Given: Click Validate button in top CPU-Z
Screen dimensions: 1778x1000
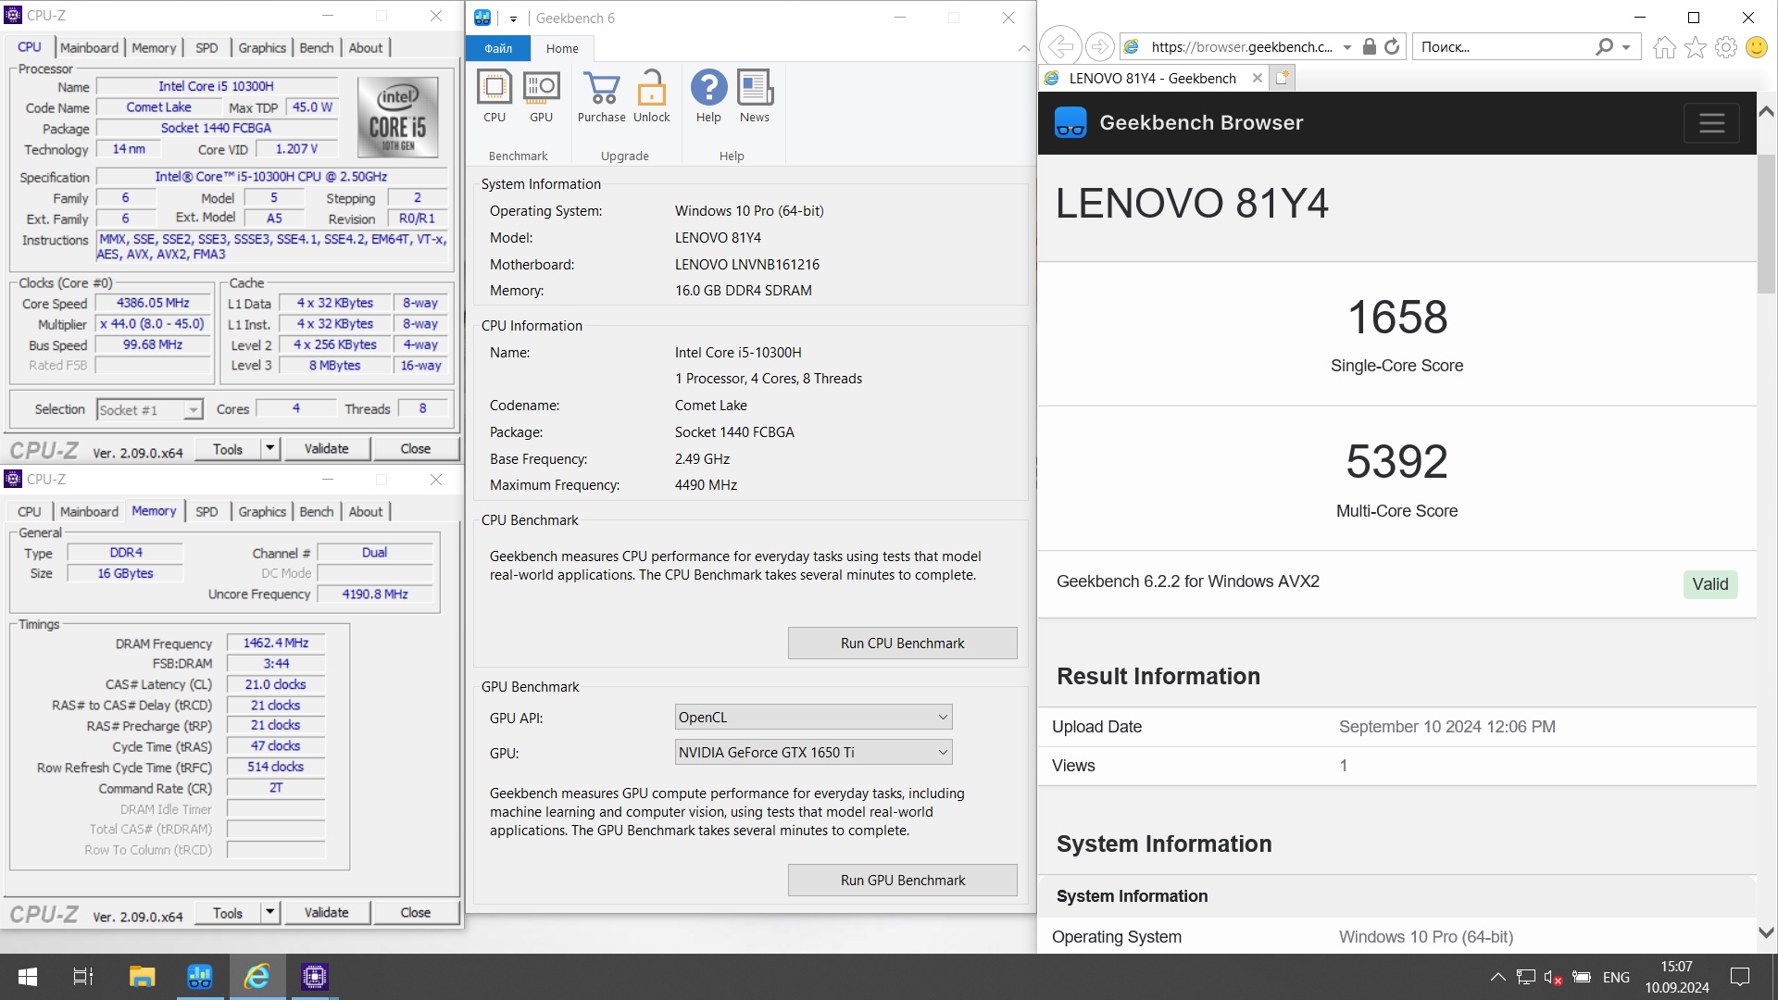Looking at the screenshot, I should click(326, 448).
